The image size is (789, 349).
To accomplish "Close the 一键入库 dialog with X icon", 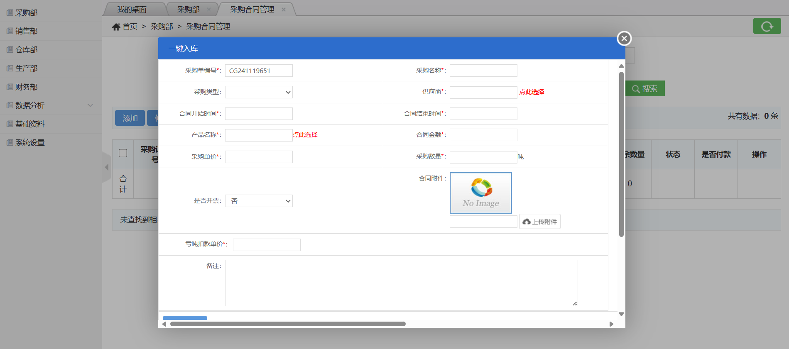I will coord(624,39).
